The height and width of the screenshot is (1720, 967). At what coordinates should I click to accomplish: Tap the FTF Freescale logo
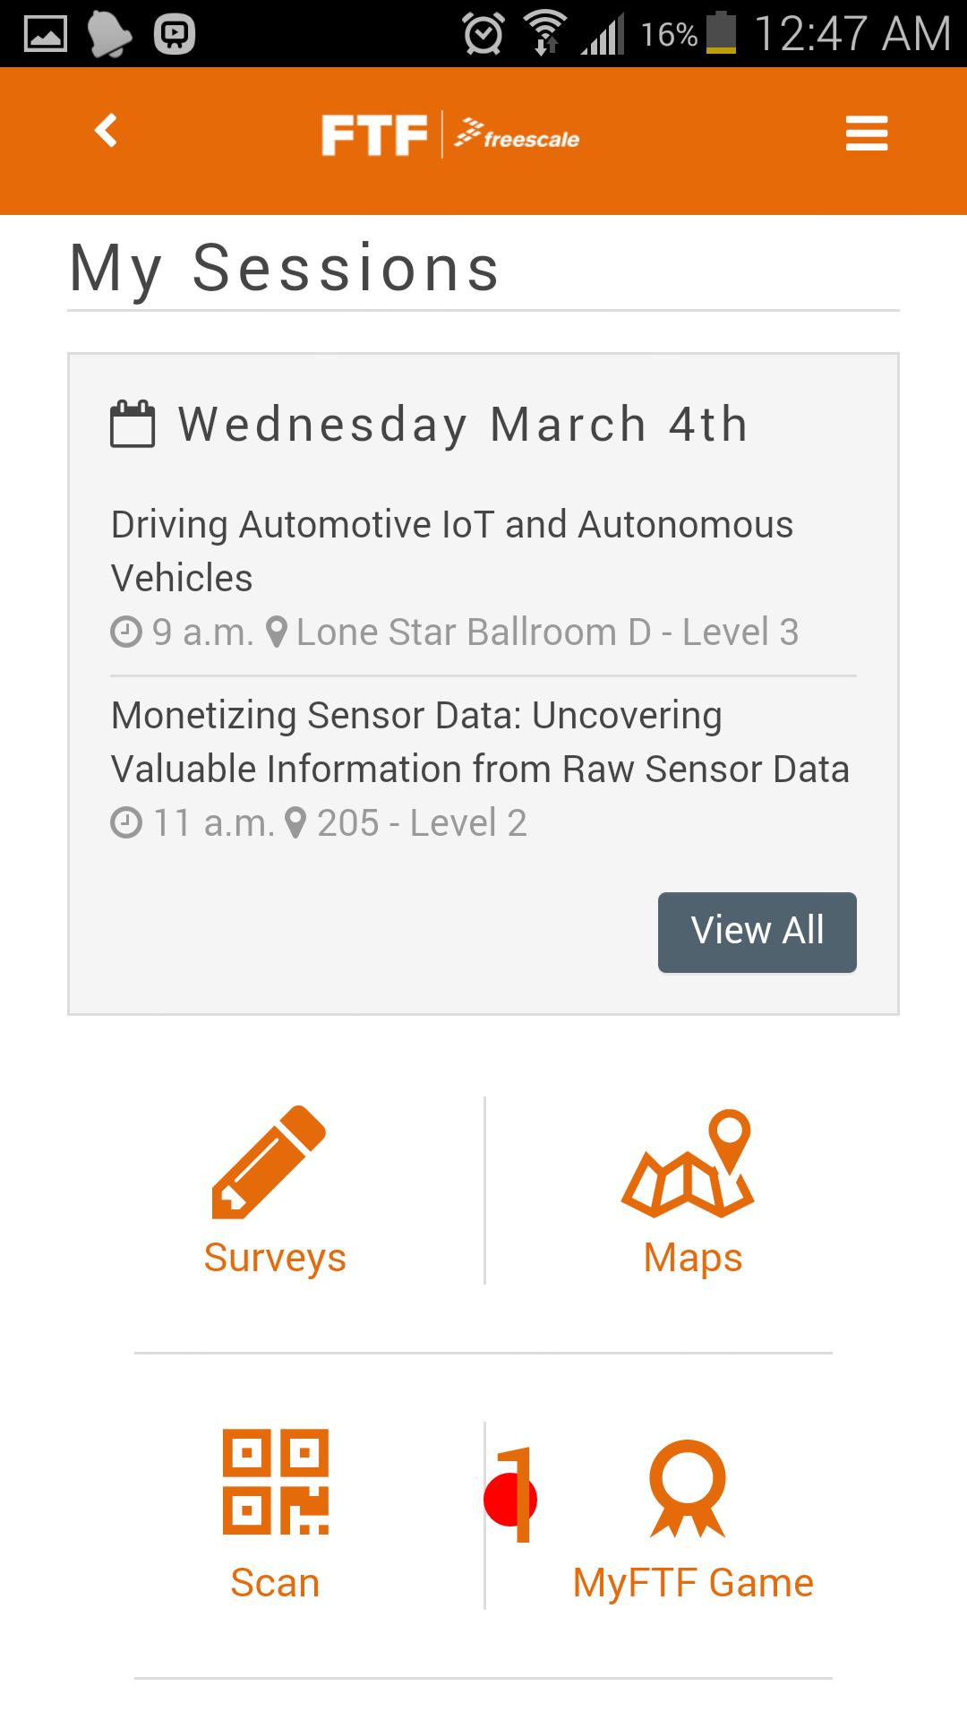coord(450,135)
